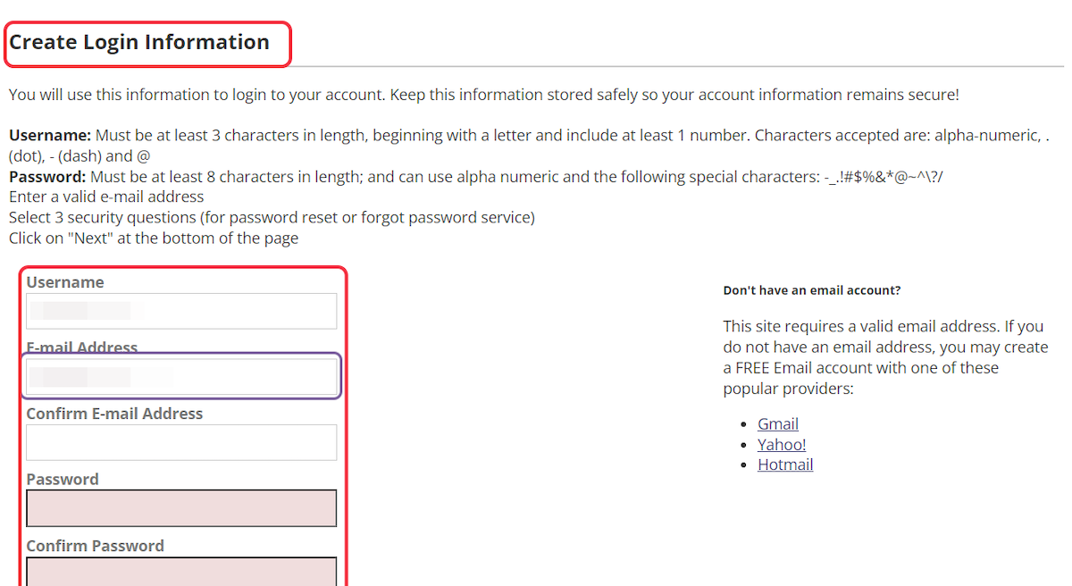The width and height of the screenshot is (1072, 586).
Task: Click the Password label above its field
Action: [x=62, y=480]
